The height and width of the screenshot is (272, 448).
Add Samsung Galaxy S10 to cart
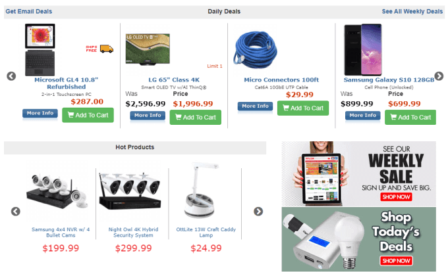pyautogui.click(x=410, y=118)
